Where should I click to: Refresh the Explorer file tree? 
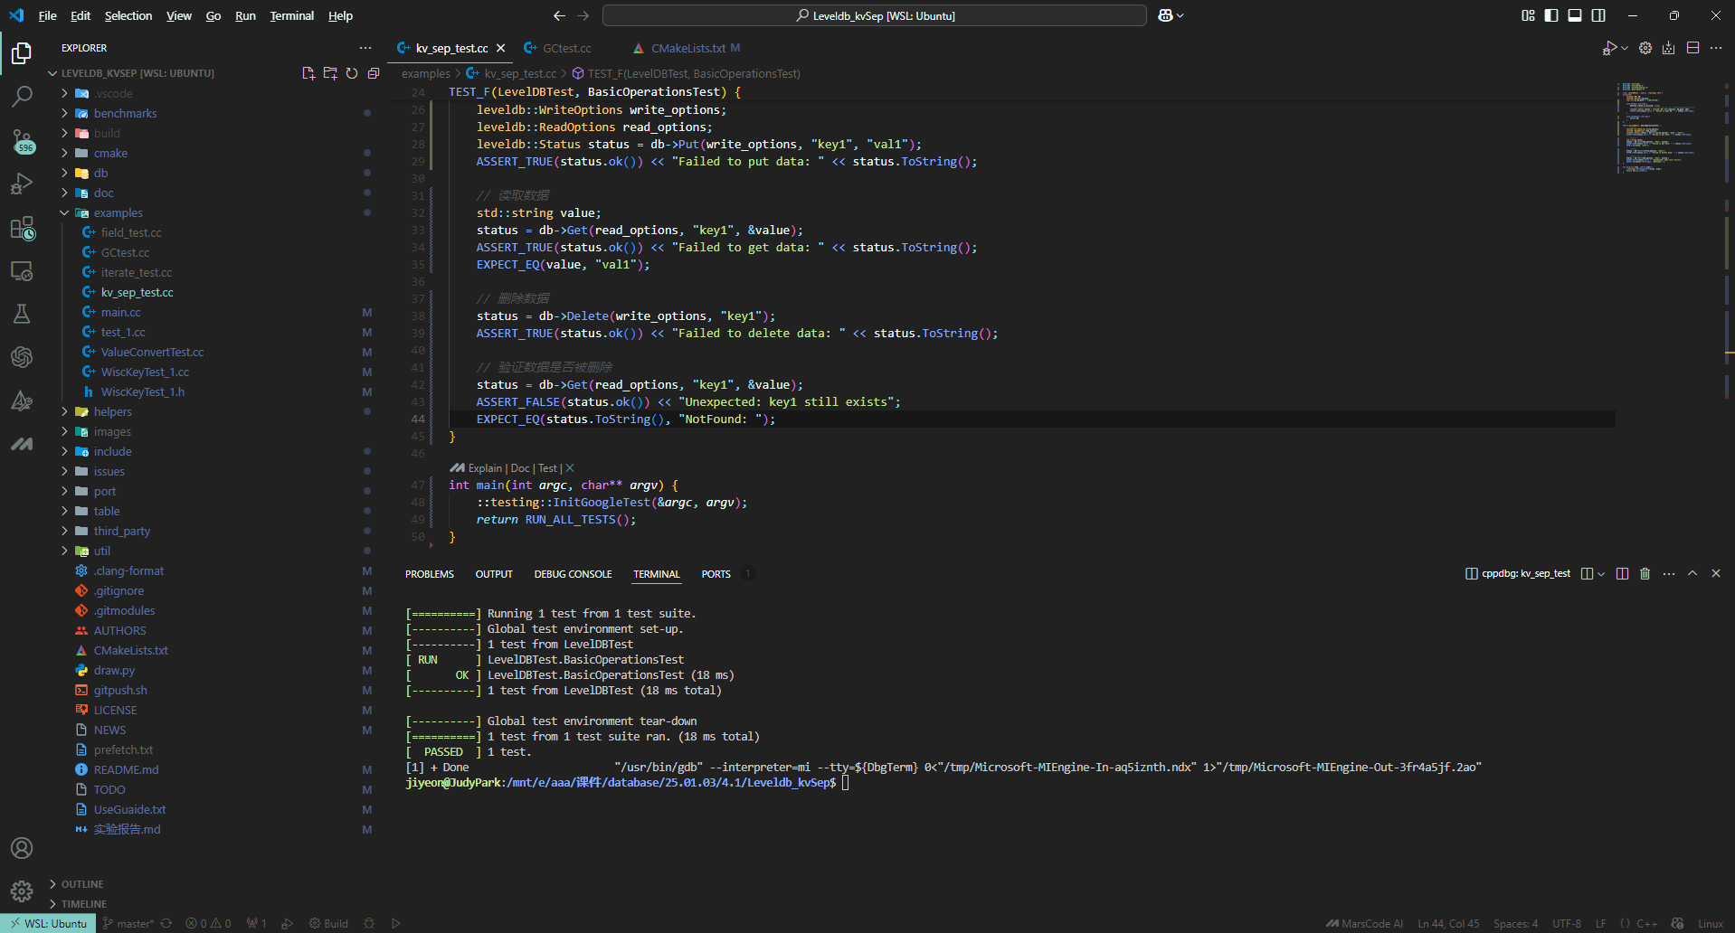click(x=352, y=73)
